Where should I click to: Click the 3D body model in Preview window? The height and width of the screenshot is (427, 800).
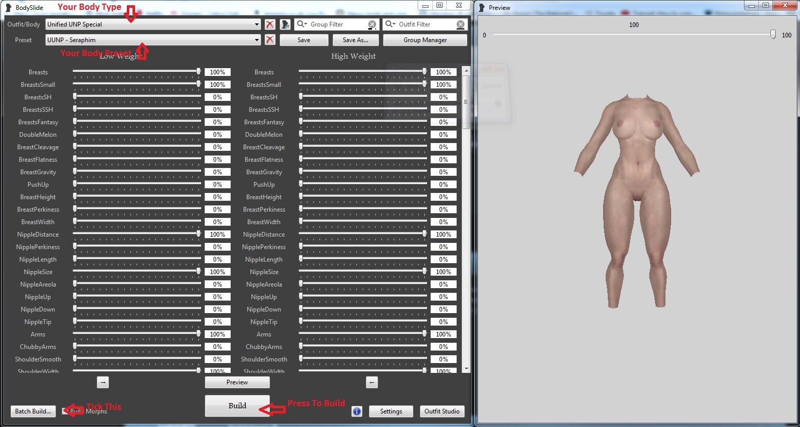pyautogui.click(x=637, y=201)
